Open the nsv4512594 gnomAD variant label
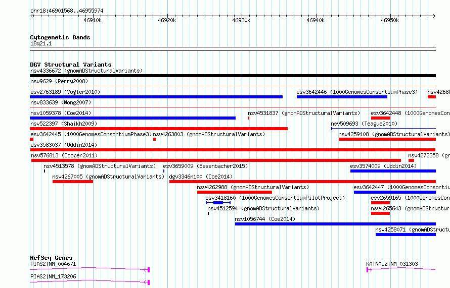Viewport: 450px width, 288px height. click(x=263, y=208)
